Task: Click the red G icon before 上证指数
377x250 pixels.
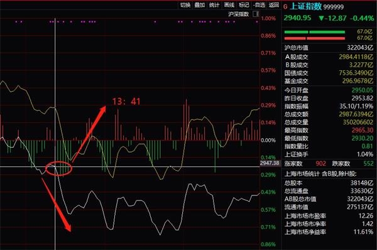Action: (285, 7)
